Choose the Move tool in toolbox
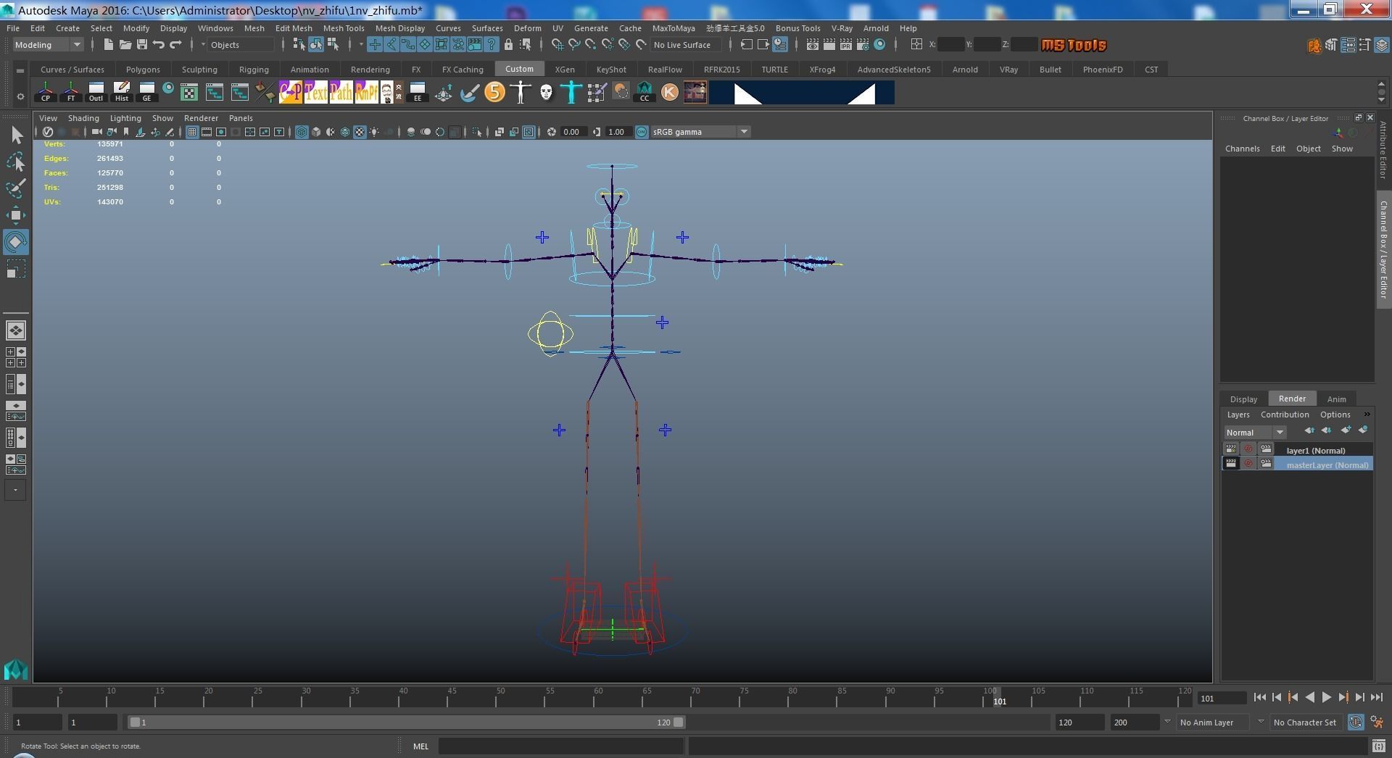The width and height of the screenshot is (1392, 758). (16, 215)
